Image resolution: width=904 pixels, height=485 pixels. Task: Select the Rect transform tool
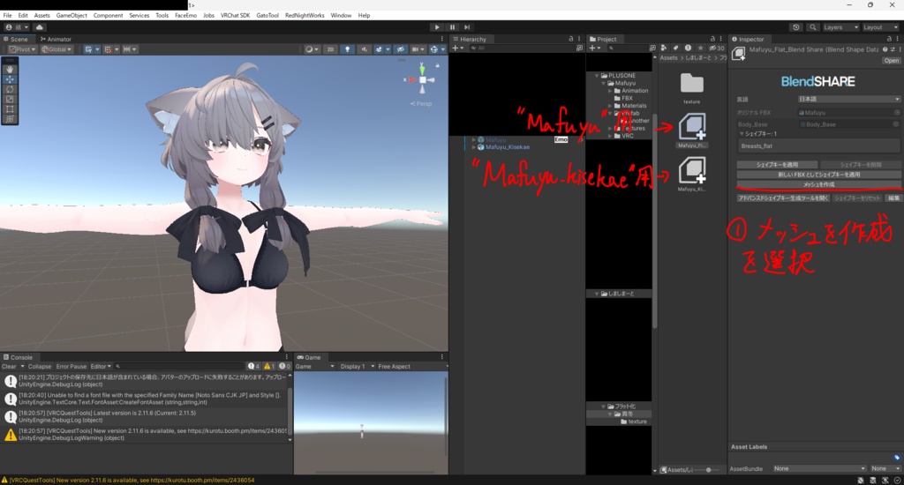[x=10, y=108]
